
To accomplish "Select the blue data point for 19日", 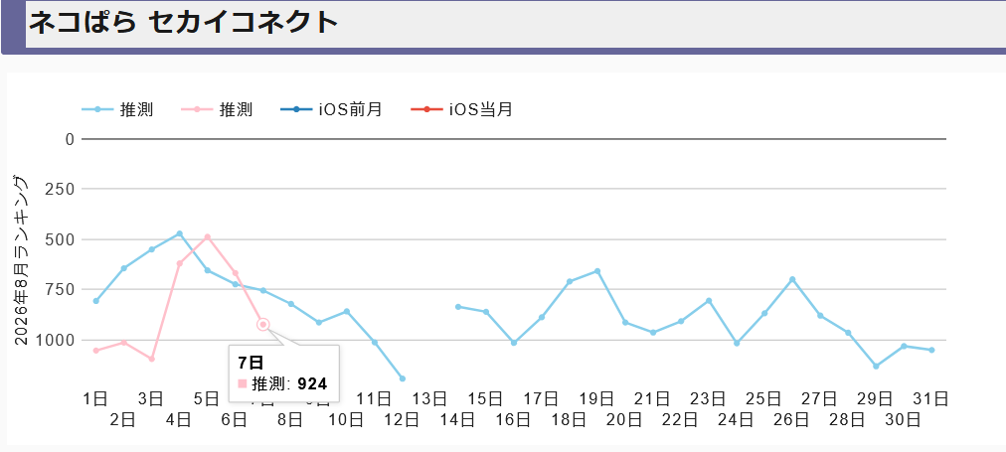I will [x=597, y=271].
